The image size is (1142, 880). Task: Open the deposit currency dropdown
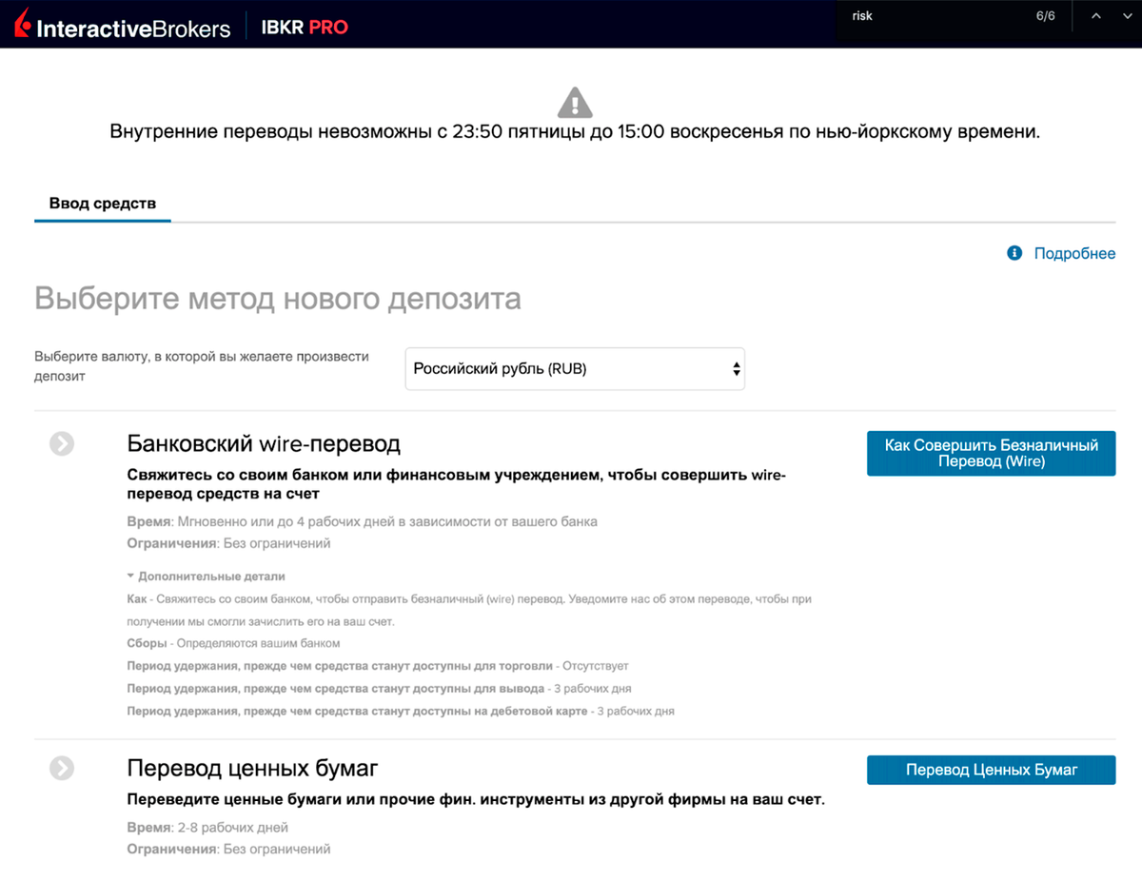pos(575,368)
